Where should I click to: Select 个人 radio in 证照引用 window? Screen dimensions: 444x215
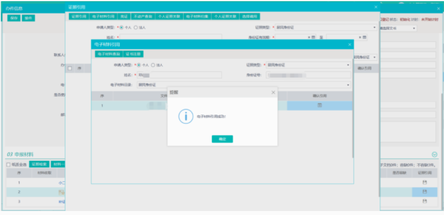(122, 28)
